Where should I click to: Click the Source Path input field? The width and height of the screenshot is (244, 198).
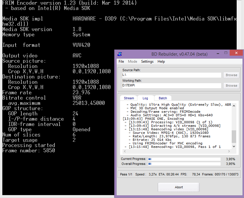coord(172,75)
